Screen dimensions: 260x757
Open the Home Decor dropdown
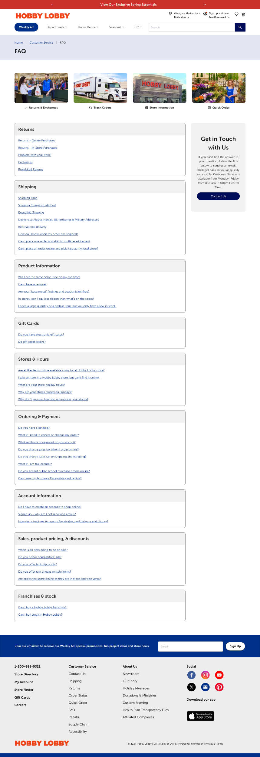(x=88, y=27)
